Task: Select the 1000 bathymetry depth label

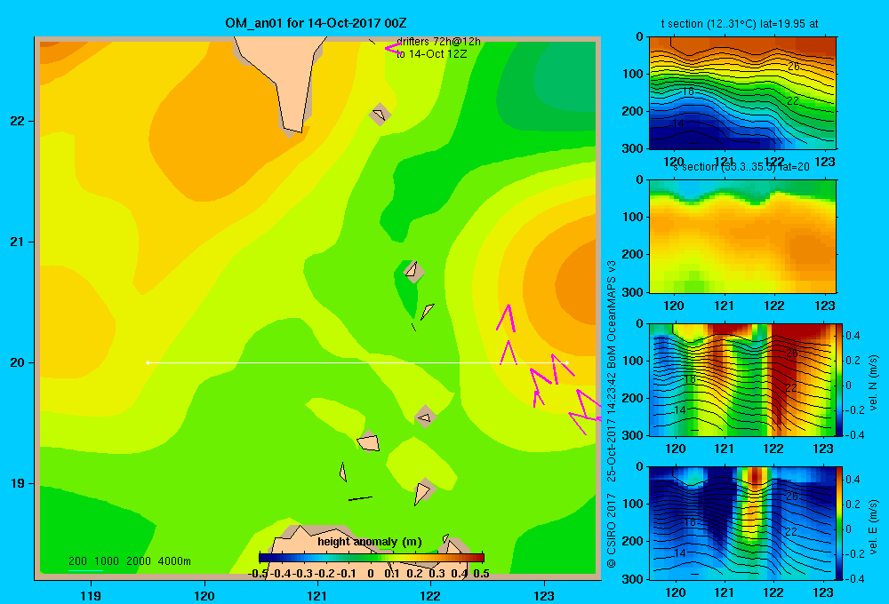Action: [x=107, y=561]
